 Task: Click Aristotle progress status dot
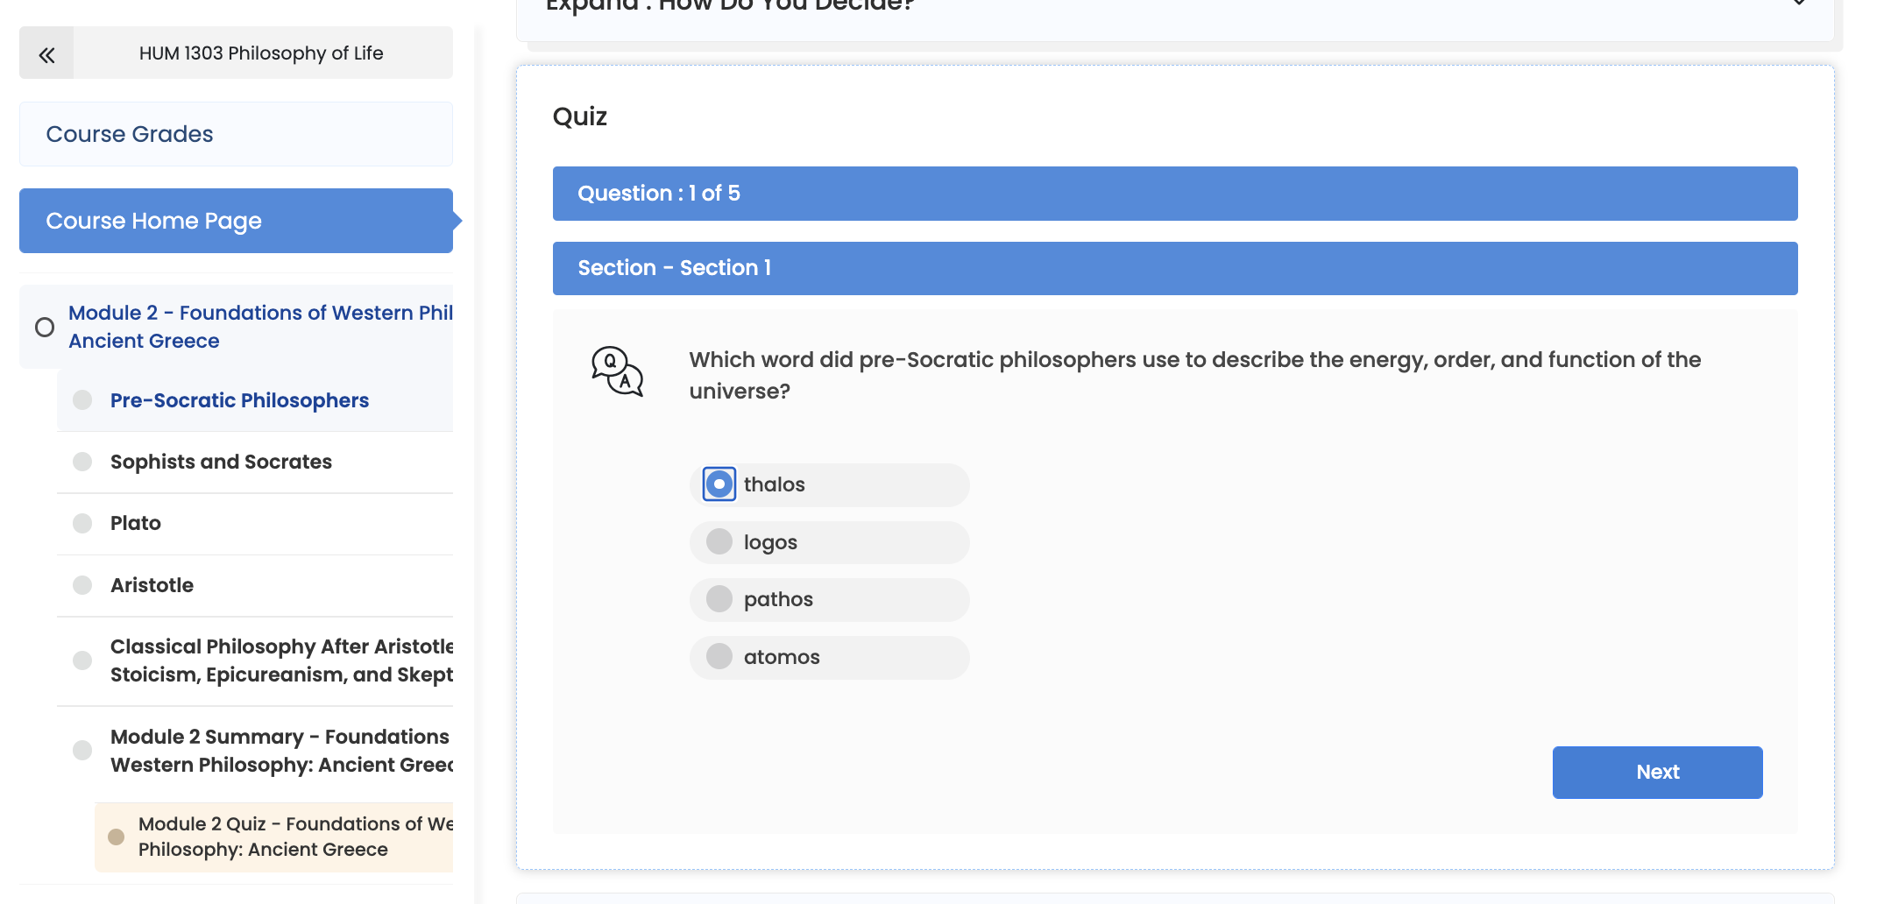(82, 585)
